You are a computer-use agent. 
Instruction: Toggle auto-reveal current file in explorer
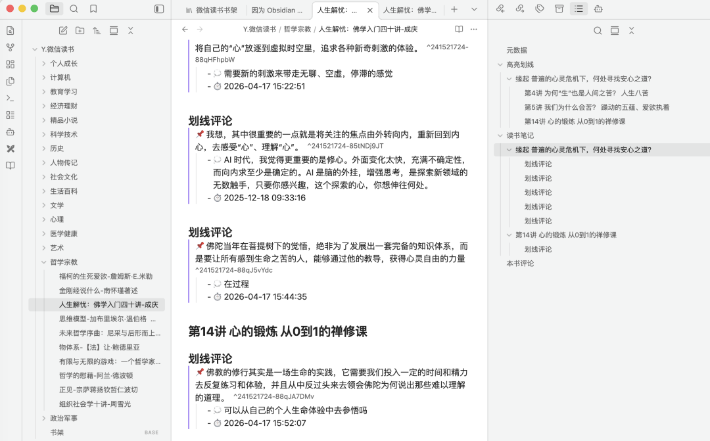pos(114,31)
